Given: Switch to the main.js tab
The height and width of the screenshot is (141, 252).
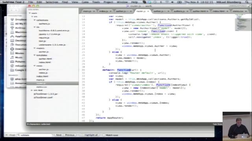Looking at the screenshot, I should 87,11.
